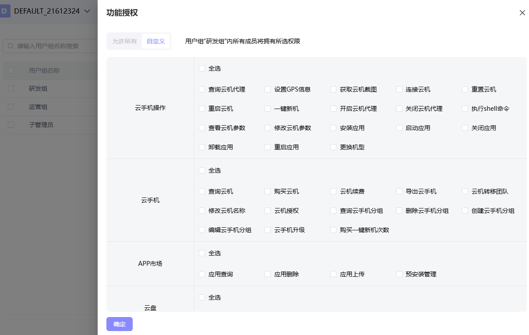Tick the 购买云机 checkbox
The height and width of the screenshot is (335, 529).
[x=268, y=191]
